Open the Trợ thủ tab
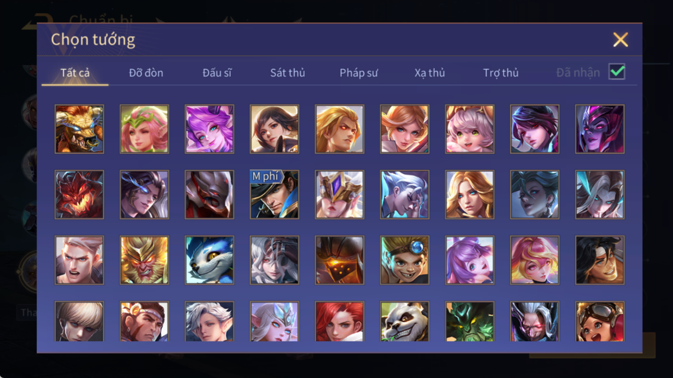673x378 pixels. pyautogui.click(x=500, y=73)
